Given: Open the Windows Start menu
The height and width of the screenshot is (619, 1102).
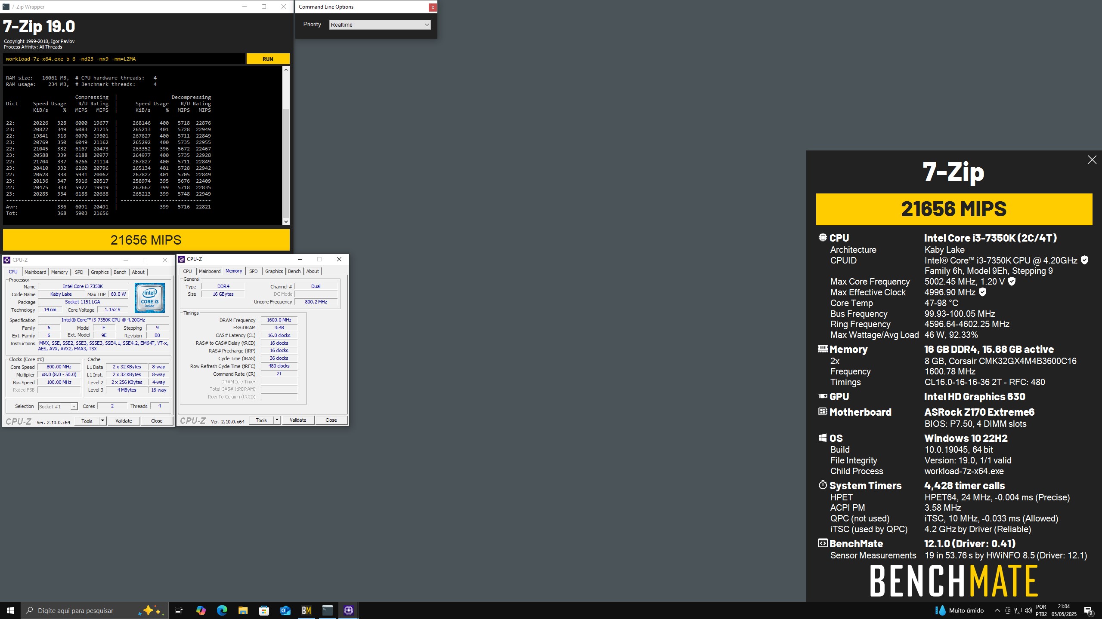Looking at the screenshot, I should 10,610.
